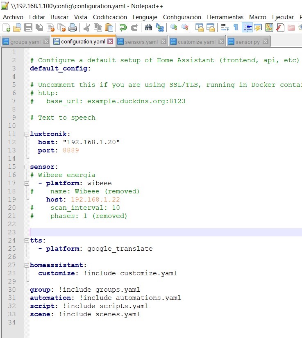This screenshot has height=338, width=302.
Task: Click the Save file toolbar icon
Action: tap(28, 27)
